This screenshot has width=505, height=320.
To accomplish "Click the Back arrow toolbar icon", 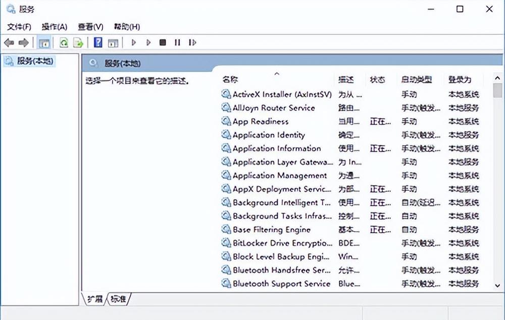I will point(9,42).
